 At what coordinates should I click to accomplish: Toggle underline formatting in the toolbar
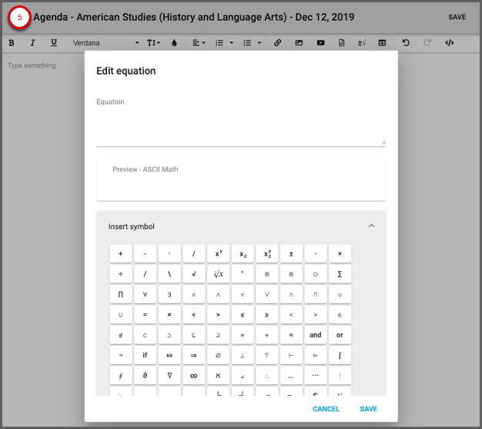(54, 43)
